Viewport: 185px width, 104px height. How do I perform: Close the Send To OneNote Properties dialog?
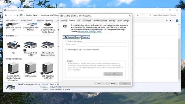pyautogui.click(x=129, y=16)
